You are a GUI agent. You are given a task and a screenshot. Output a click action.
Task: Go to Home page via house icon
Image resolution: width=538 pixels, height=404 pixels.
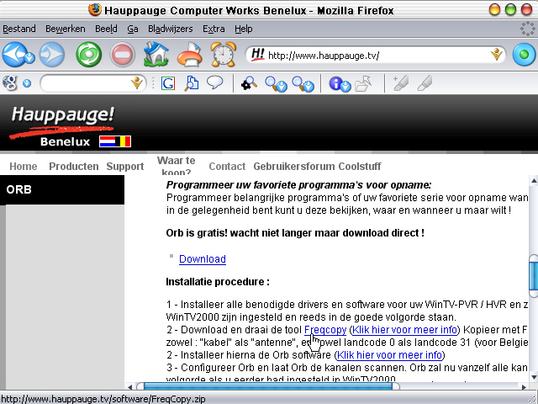tap(156, 54)
